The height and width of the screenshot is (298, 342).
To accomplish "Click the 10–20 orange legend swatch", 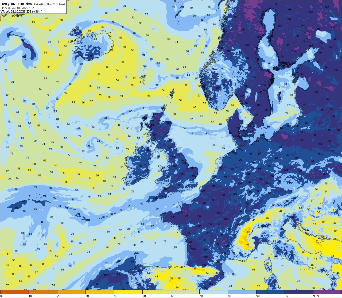I will (x=43, y=292).
